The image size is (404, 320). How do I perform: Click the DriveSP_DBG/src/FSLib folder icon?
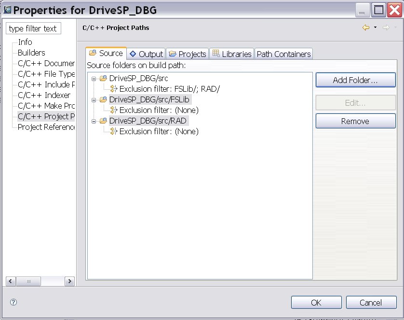(103, 99)
